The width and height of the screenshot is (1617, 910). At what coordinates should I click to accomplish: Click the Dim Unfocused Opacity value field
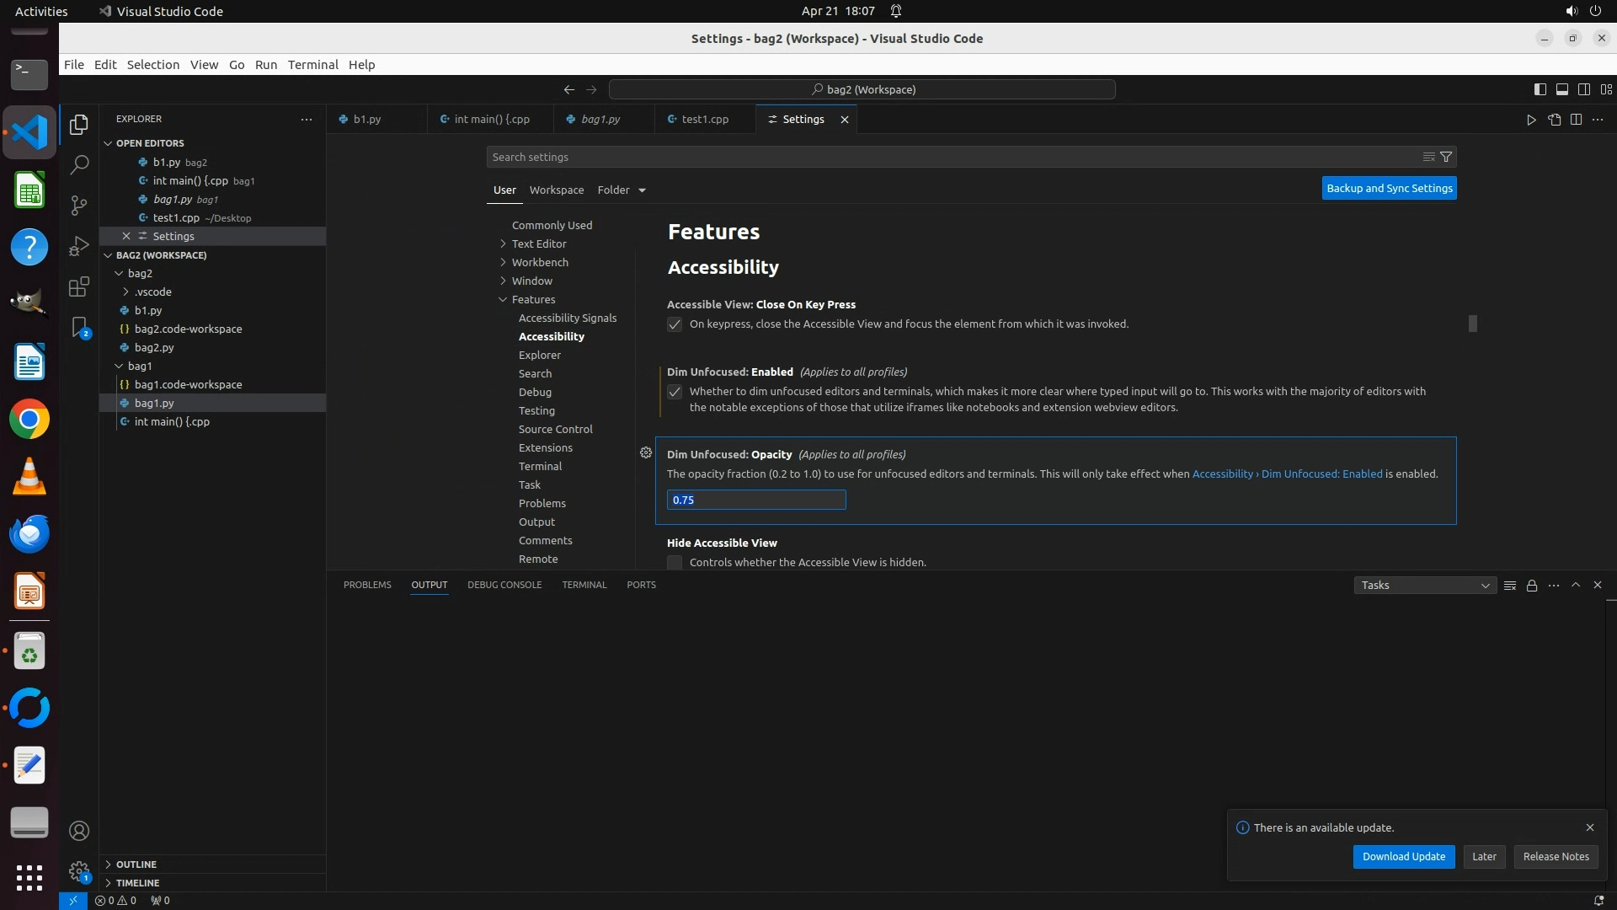click(x=756, y=500)
